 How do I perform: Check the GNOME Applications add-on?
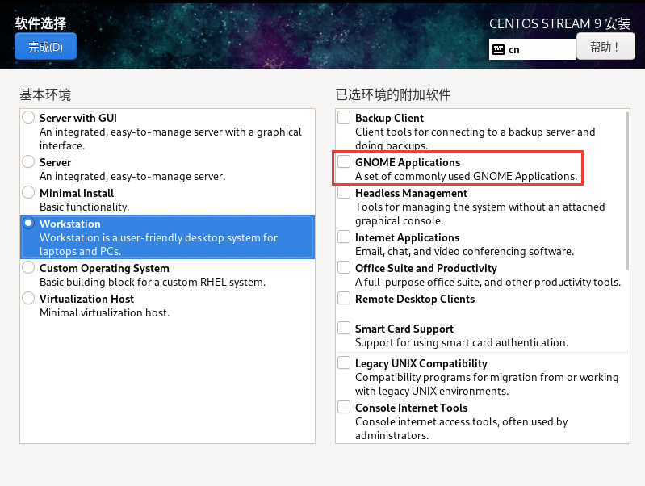(x=345, y=162)
